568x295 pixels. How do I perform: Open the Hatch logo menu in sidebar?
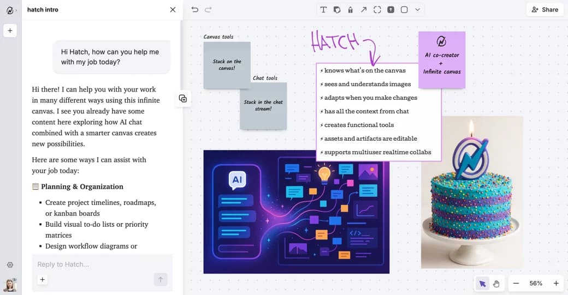click(x=11, y=10)
